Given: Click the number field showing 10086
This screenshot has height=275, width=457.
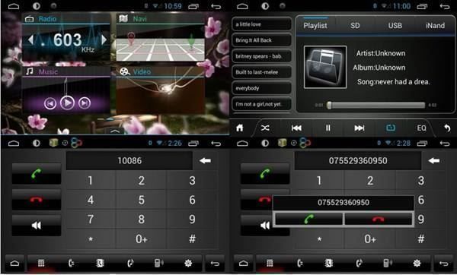Looking at the screenshot, I should coord(129,160).
